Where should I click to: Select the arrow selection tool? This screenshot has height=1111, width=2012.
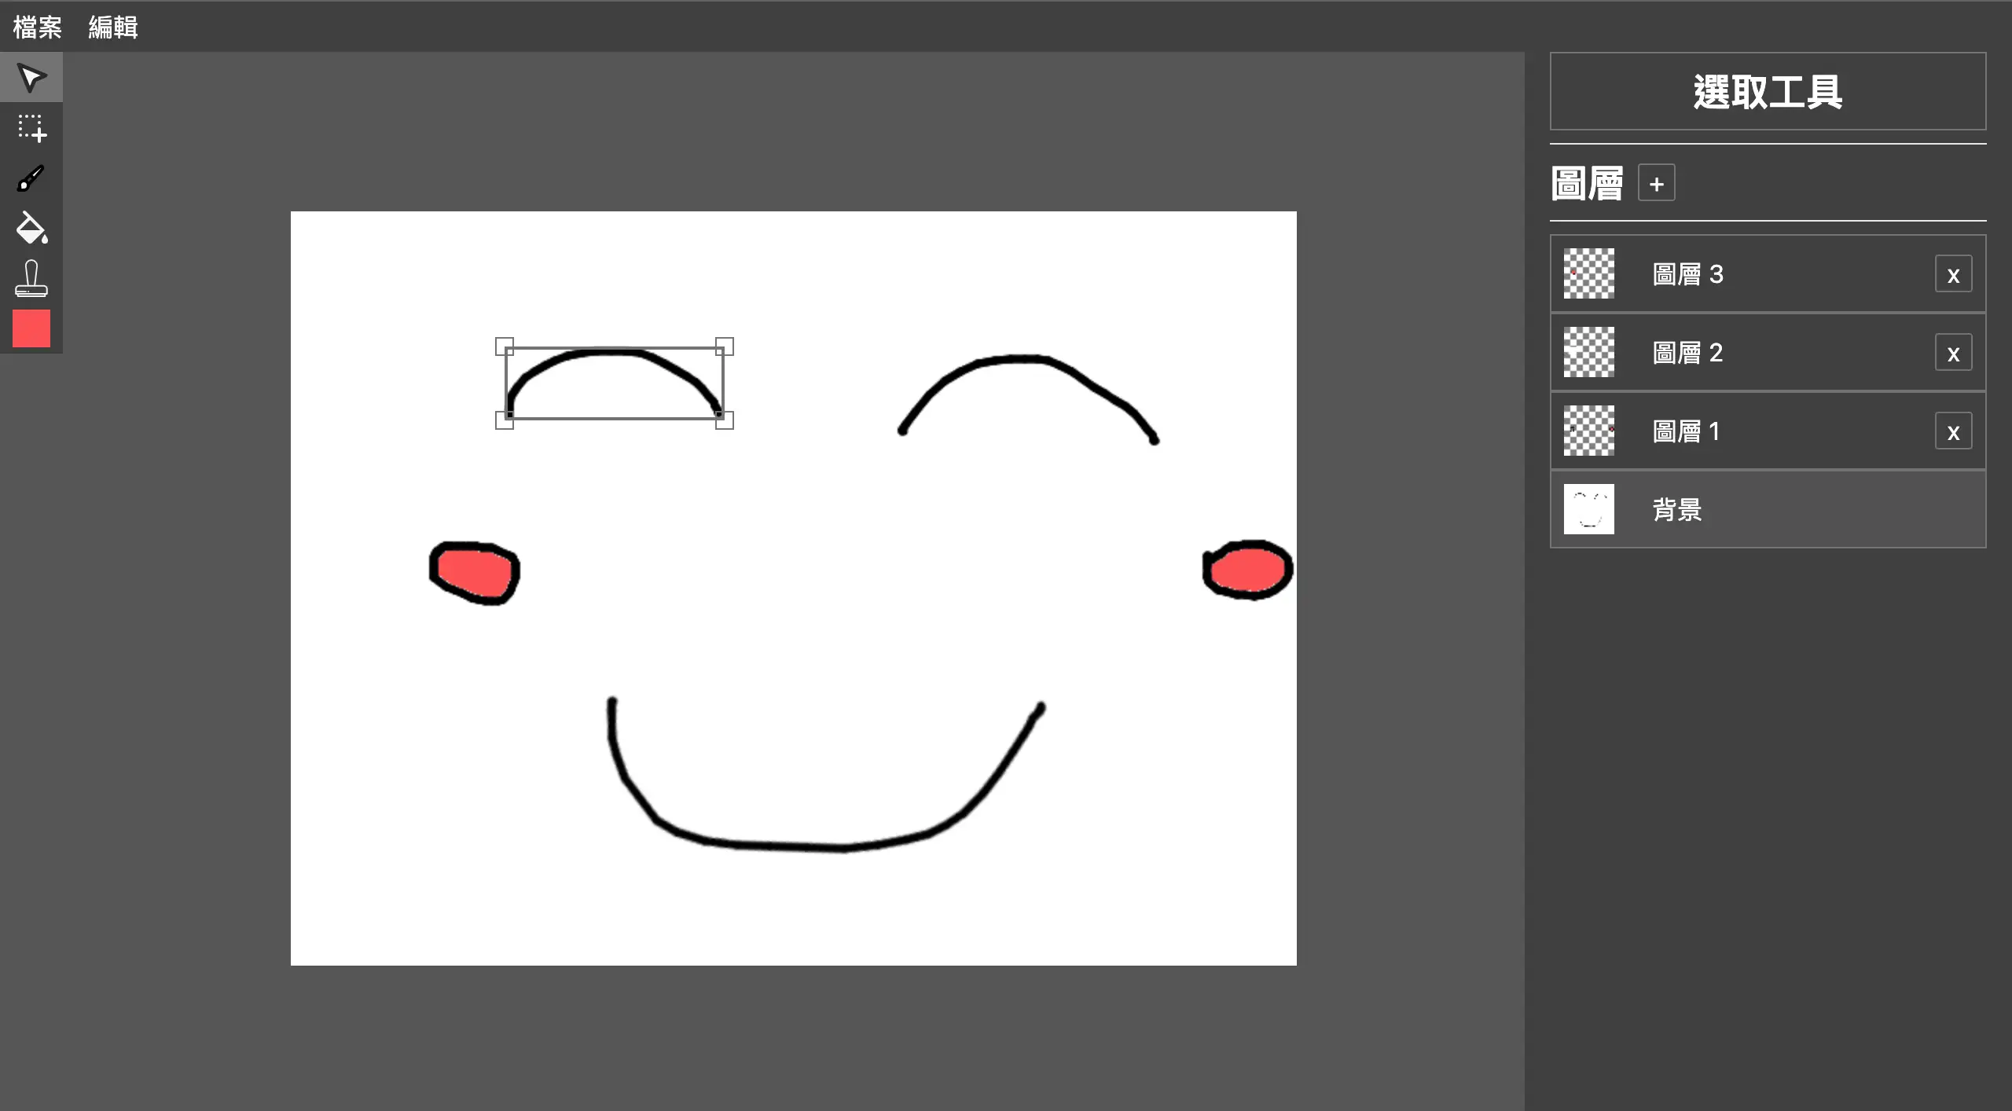point(31,77)
